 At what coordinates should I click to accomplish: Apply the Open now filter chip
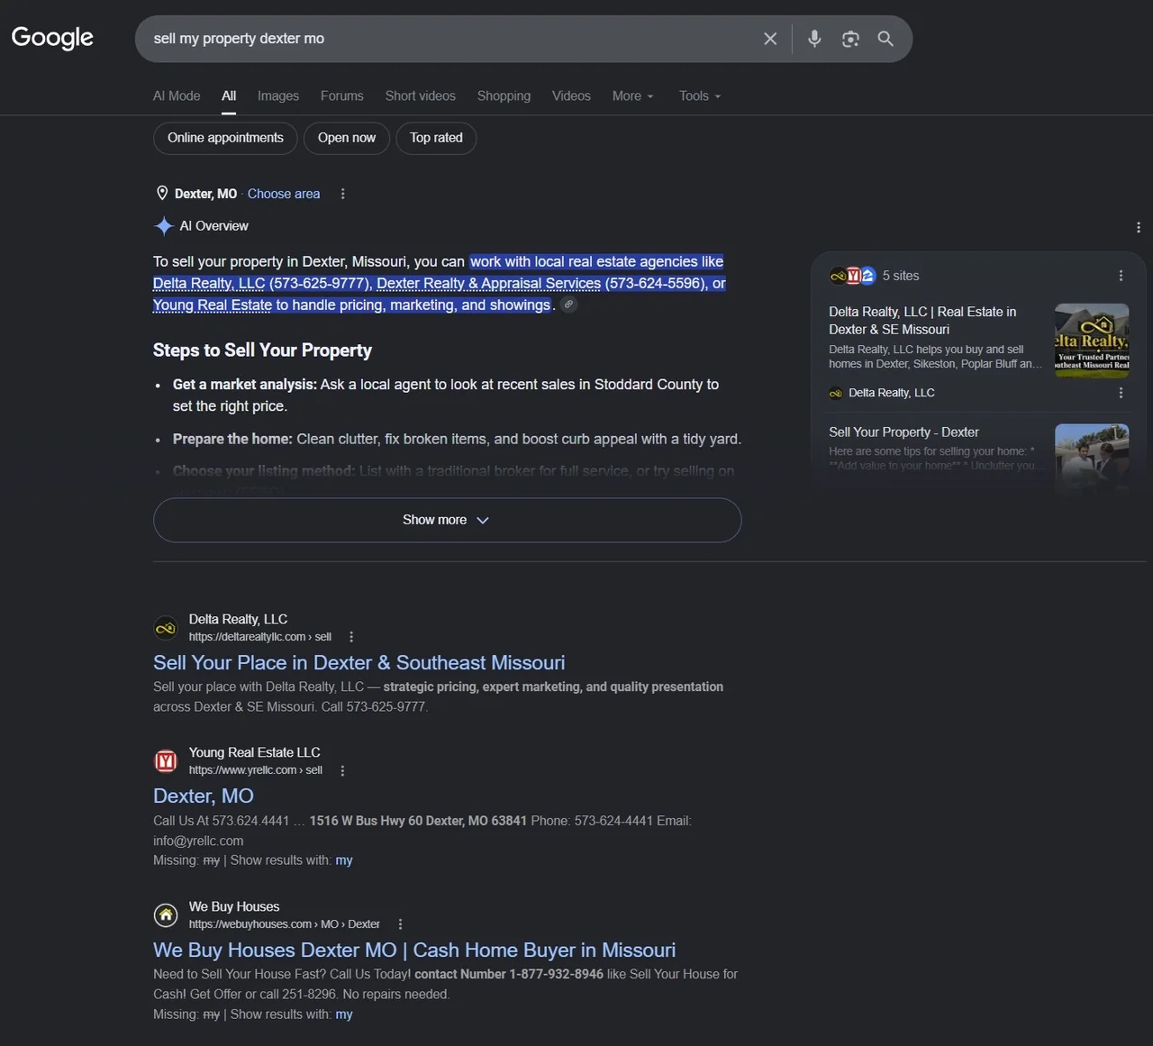click(x=347, y=138)
